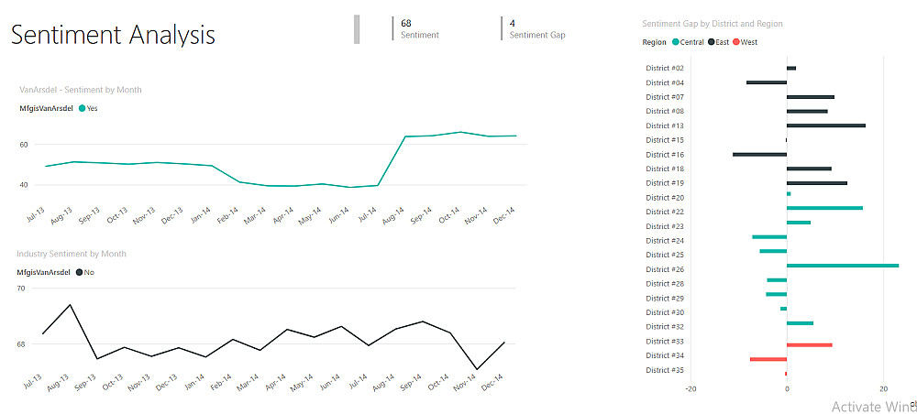The height and width of the screenshot is (414, 917).
Task: Click the teal Yes legend dot
Action: click(x=83, y=108)
